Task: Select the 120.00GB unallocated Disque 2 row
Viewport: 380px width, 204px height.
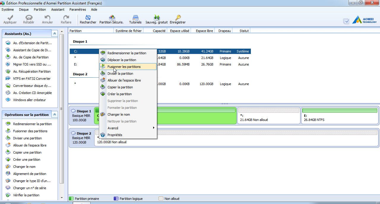Action: pos(160,84)
